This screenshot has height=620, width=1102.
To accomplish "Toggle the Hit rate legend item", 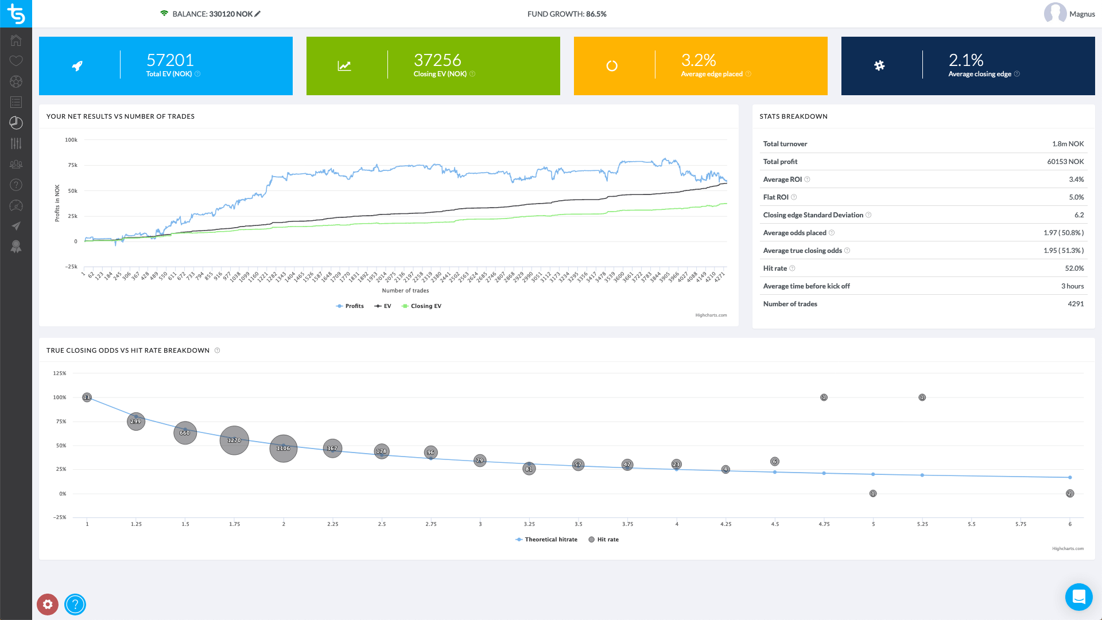I will point(604,540).
